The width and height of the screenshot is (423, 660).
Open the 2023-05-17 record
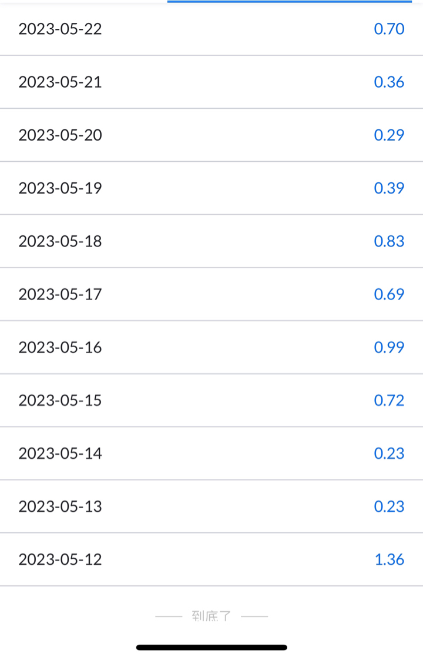(211, 294)
